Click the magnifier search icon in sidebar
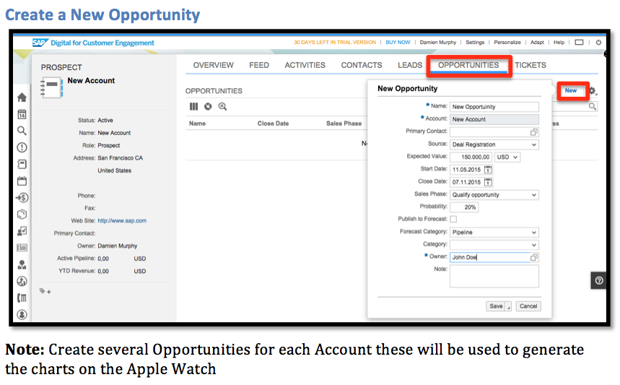This screenshot has width=620, height=385. pyautogui.click(x=22, y=131)
